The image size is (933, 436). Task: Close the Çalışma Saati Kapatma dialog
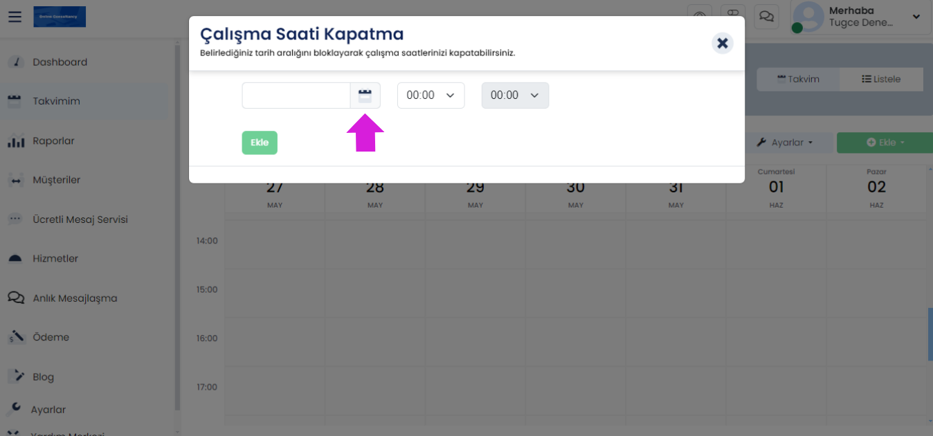click(x=722, y=44)
